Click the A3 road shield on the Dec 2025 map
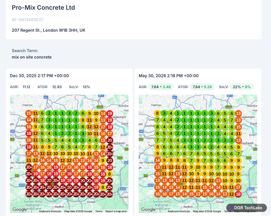 pyautogui.click(x=17, y=176)
